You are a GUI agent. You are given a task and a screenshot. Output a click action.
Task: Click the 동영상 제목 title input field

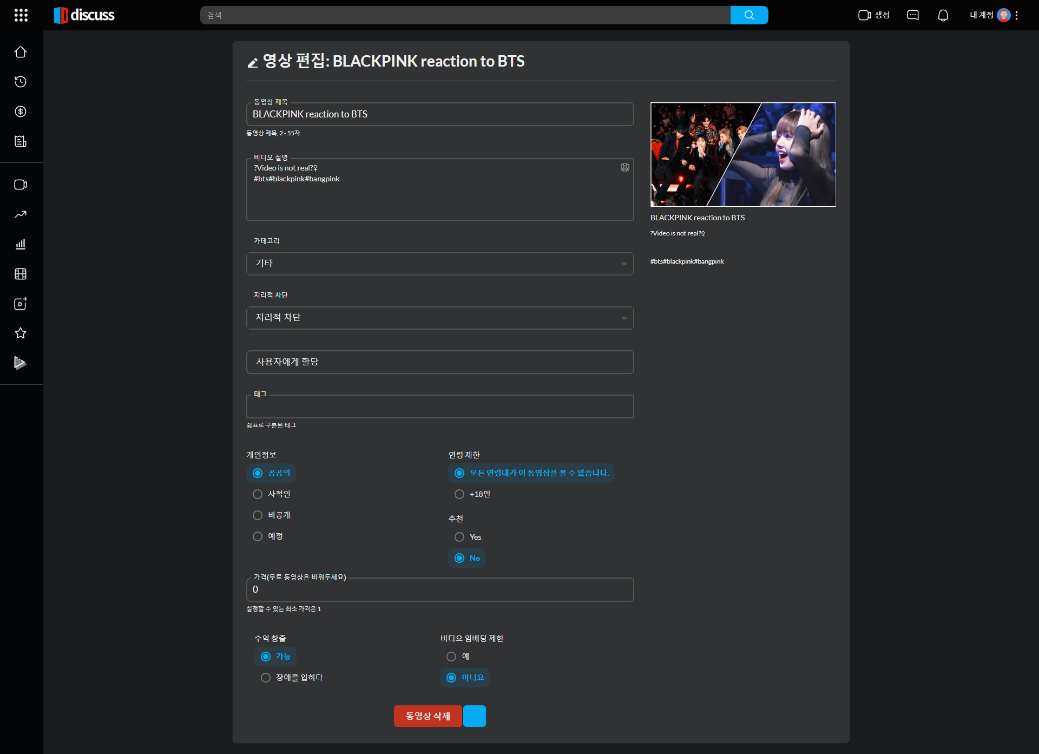(440, 114)
